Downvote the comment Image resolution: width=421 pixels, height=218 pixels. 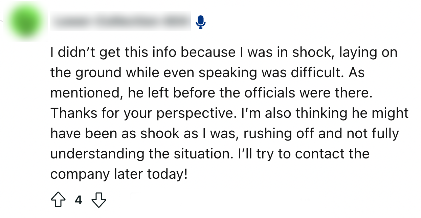tap(99, 200)
